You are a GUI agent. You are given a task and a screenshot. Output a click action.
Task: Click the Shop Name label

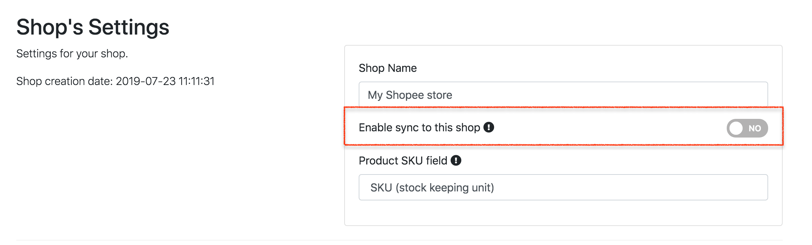coord(387,68)
